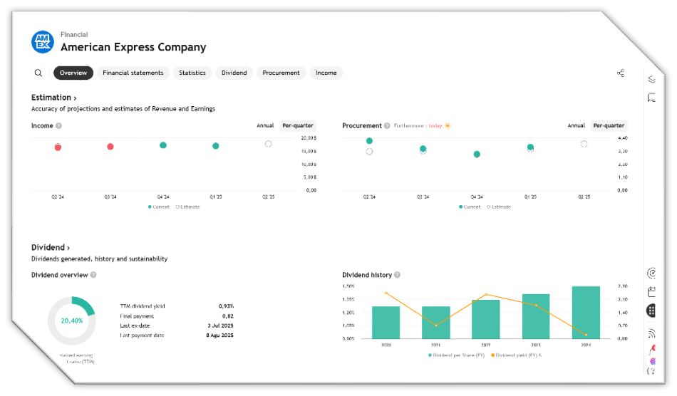Open the layers icon in right sidebar
This screenshot has width=677, height=396.
click(x=651, y=79)
